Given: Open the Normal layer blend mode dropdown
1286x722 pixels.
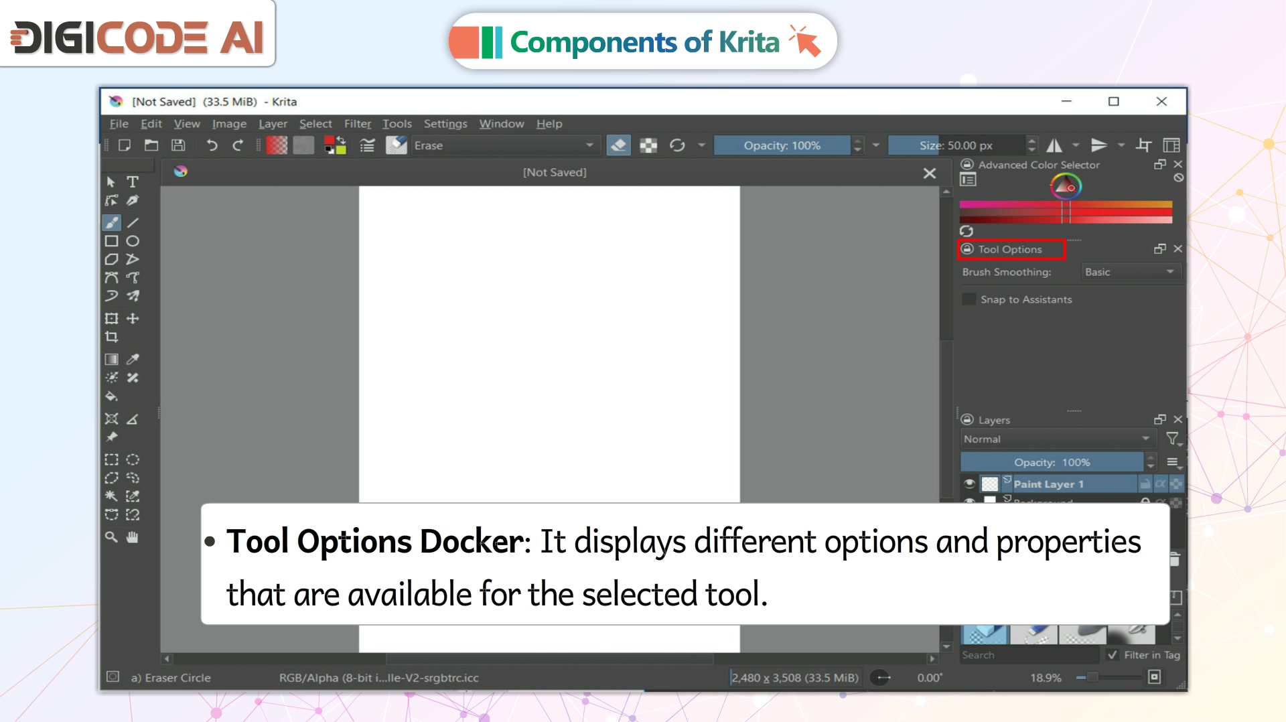Looking at the screenshot, I should point(1057,439).
